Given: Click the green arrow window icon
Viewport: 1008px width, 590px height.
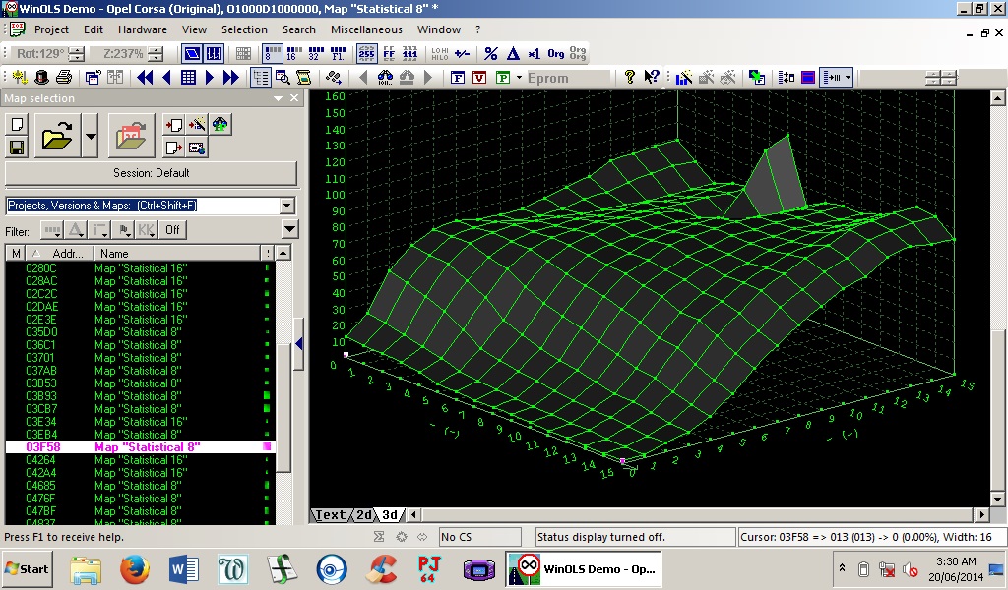Looking at the screenshot, I should (x=757, y=78).
